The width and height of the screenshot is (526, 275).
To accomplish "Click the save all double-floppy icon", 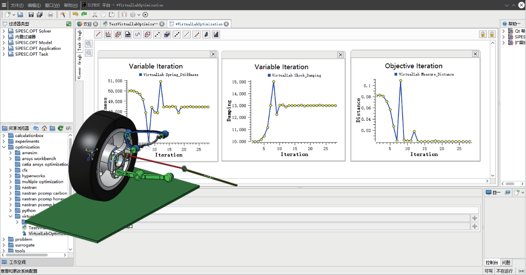I will pos(40,14).
